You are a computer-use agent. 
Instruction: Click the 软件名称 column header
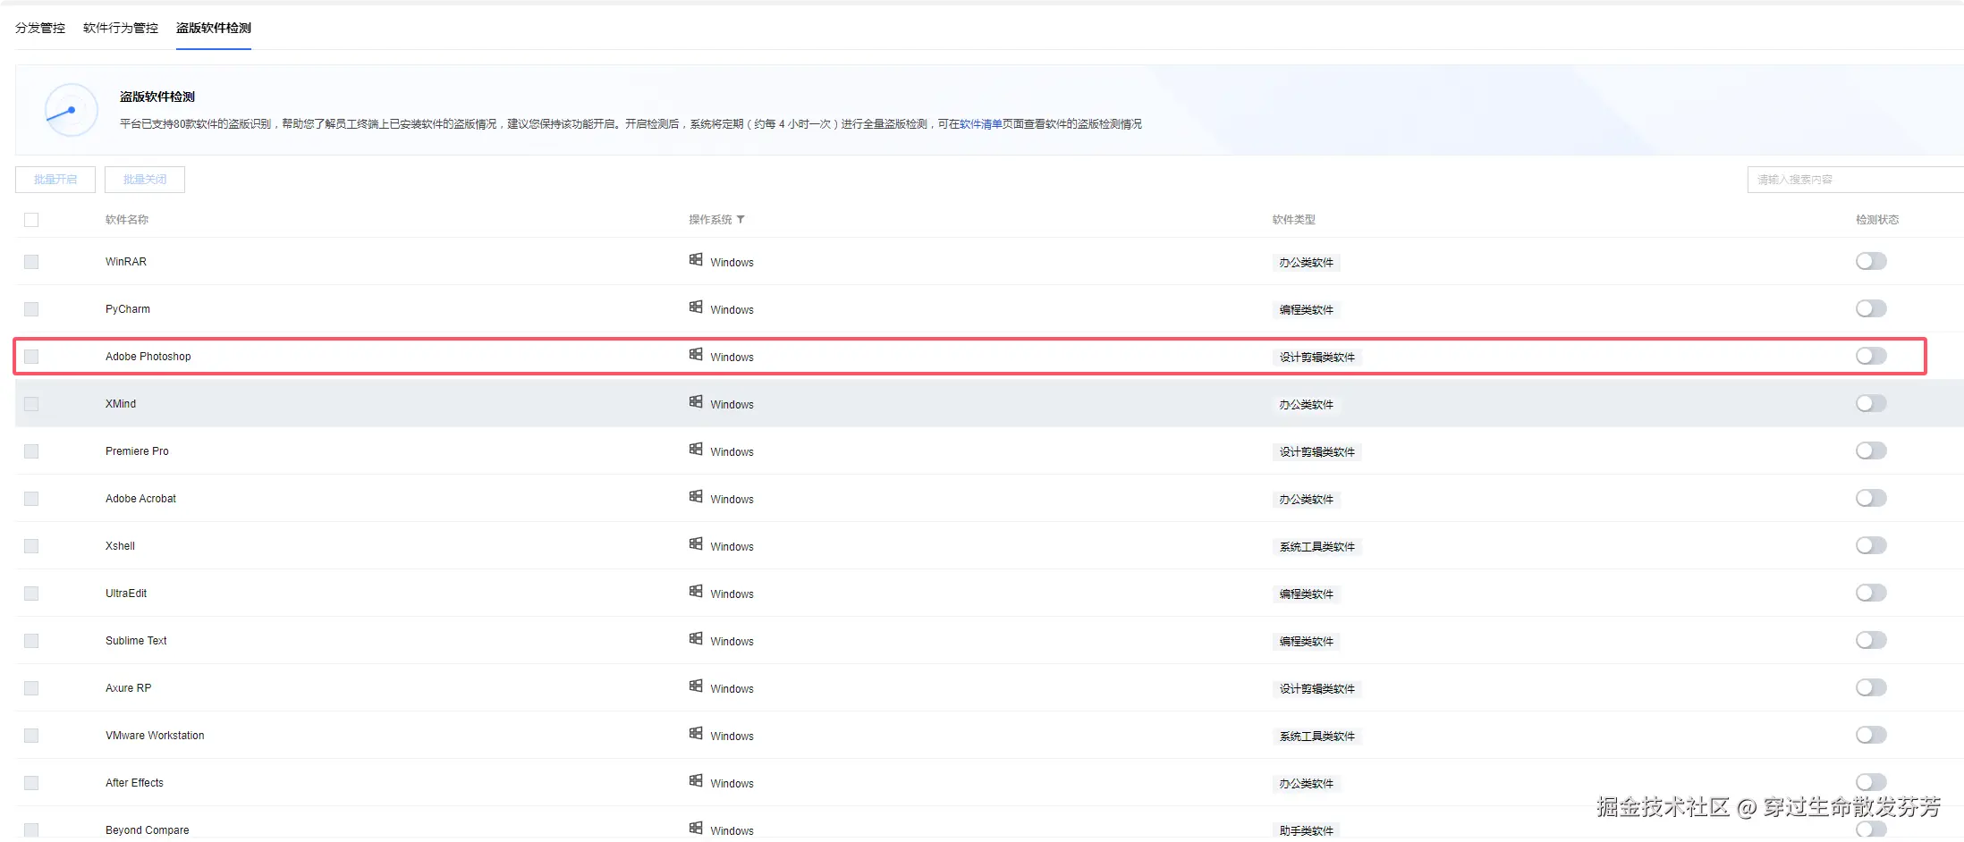pyautogui.click(x=127, y=220)
